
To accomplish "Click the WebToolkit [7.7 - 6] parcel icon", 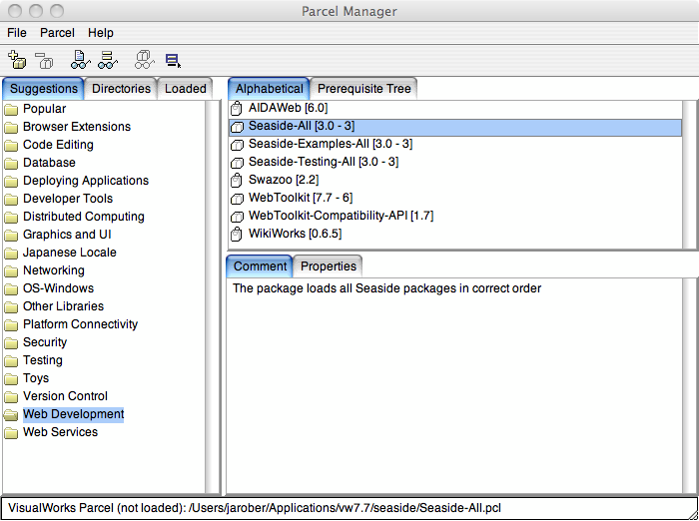I will 237,199.
